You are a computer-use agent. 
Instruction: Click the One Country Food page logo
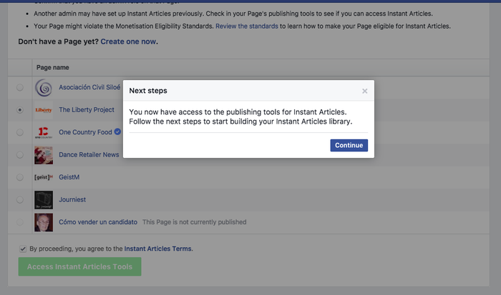(x=44, y=132)
